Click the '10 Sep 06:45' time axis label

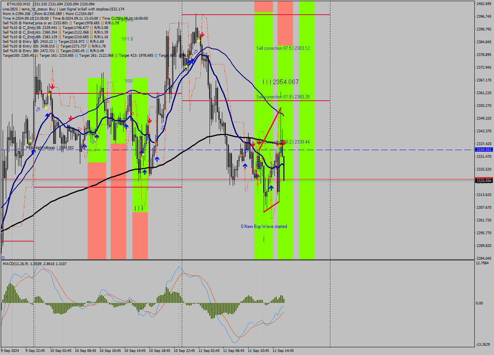coord(86,351)
